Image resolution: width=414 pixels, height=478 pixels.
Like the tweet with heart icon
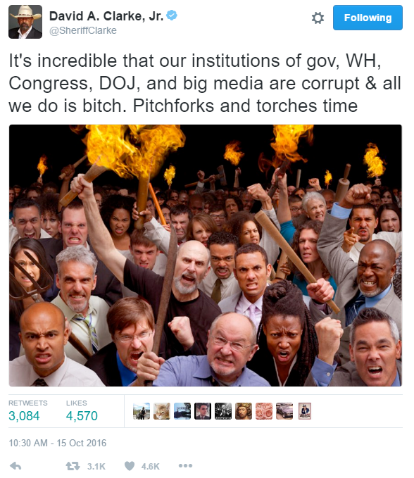[x=130, y=466]
